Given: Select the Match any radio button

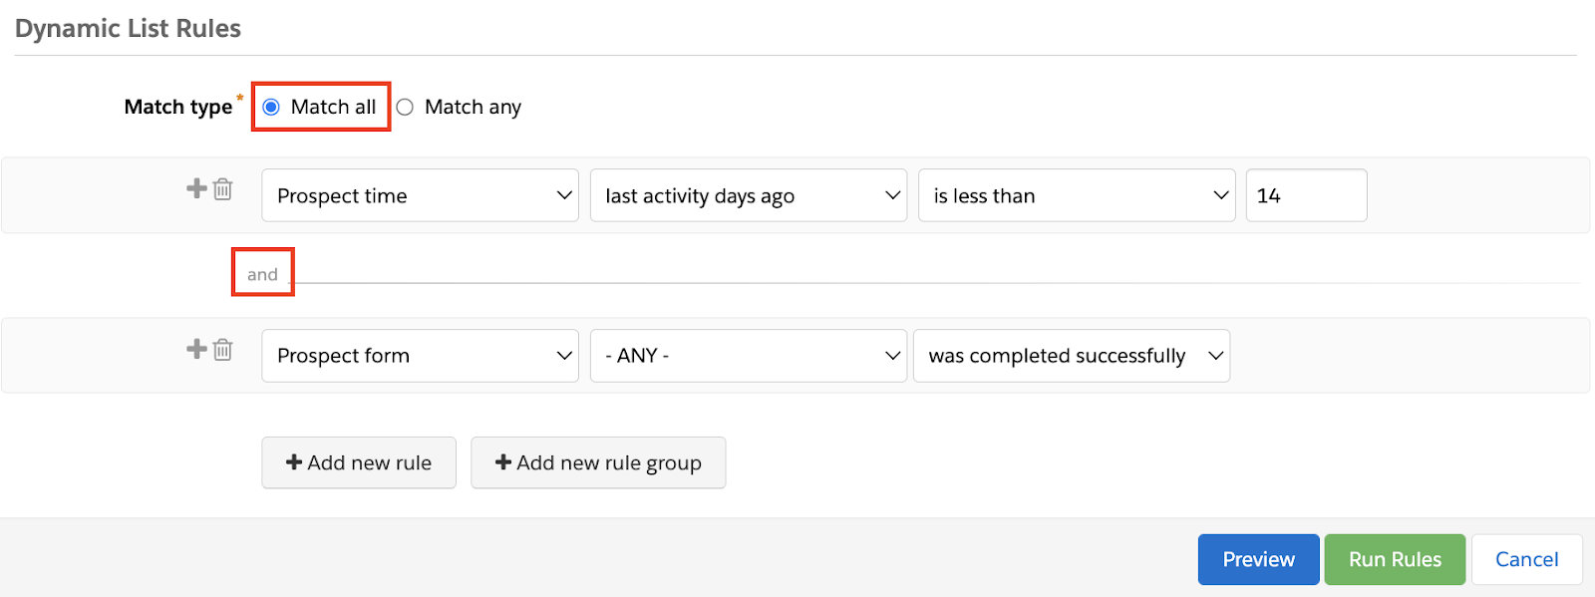Looking at the screenshot, I should (x=405, y=107).
